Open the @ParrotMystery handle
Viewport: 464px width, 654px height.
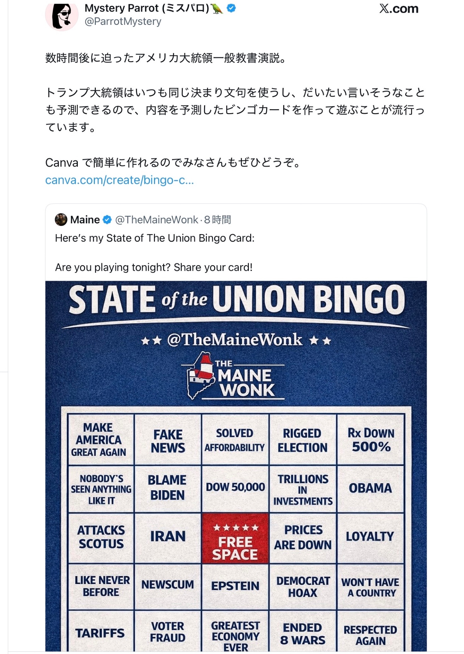point(123,22)
